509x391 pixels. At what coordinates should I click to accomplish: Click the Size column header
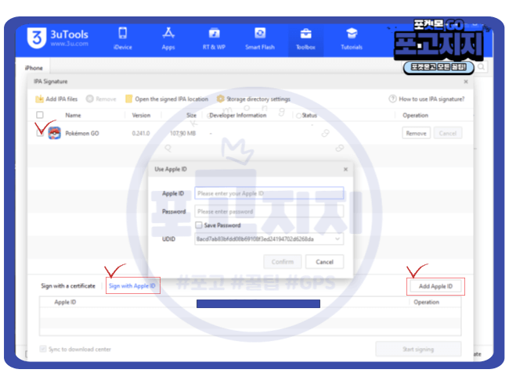[191, 116]
